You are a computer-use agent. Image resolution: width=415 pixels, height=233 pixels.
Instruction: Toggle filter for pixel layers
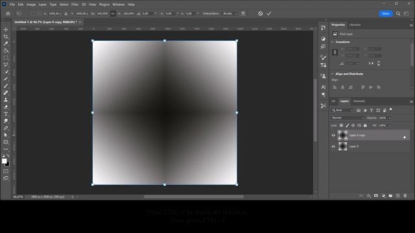tap(359, 110)
